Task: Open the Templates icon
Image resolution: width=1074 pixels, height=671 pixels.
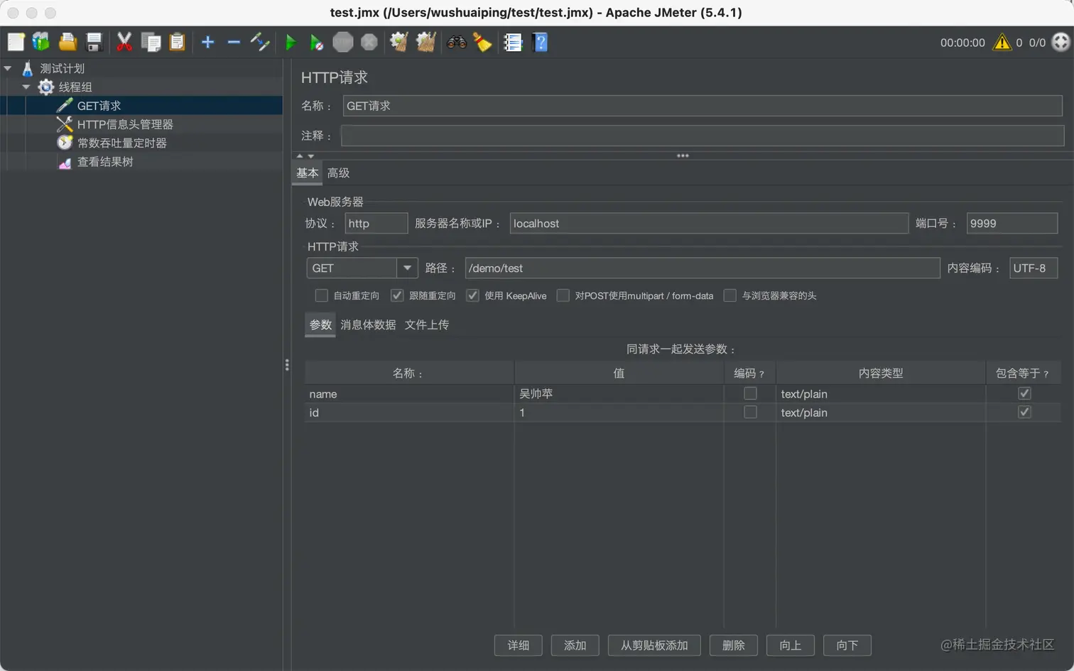Action: pyautogui.click(x=41, y=43)
